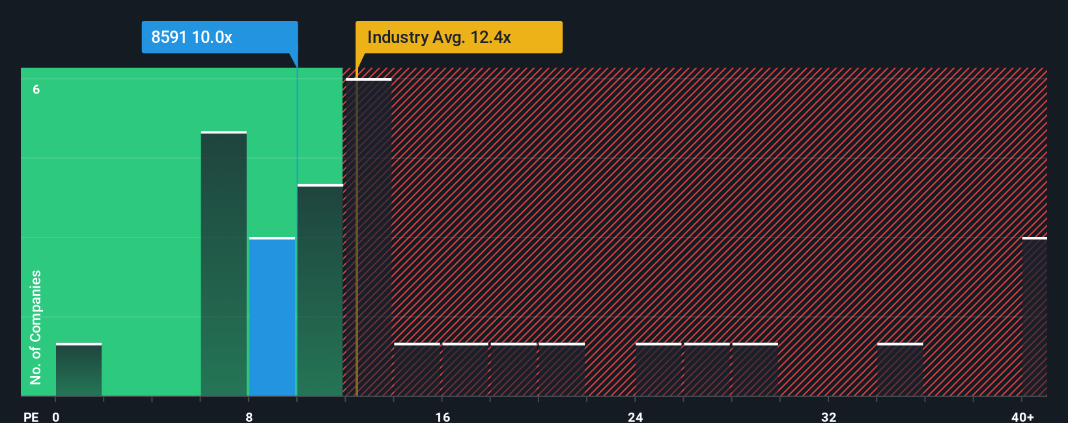Click the yellow Industry Avg. 12.4x label
Image resolution: width=1068 pixels, height=423 pixels.
point(458,37)
